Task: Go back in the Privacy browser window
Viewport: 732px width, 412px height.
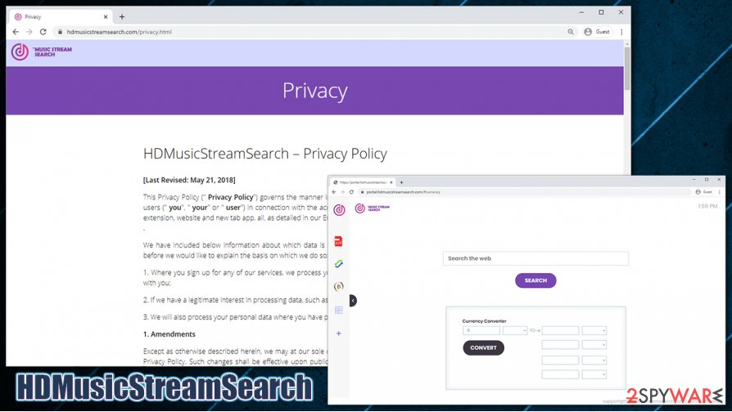Action: pos(16,32)
